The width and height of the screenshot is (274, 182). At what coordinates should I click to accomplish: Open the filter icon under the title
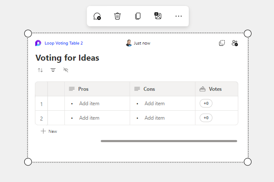(x=53, y=70)
